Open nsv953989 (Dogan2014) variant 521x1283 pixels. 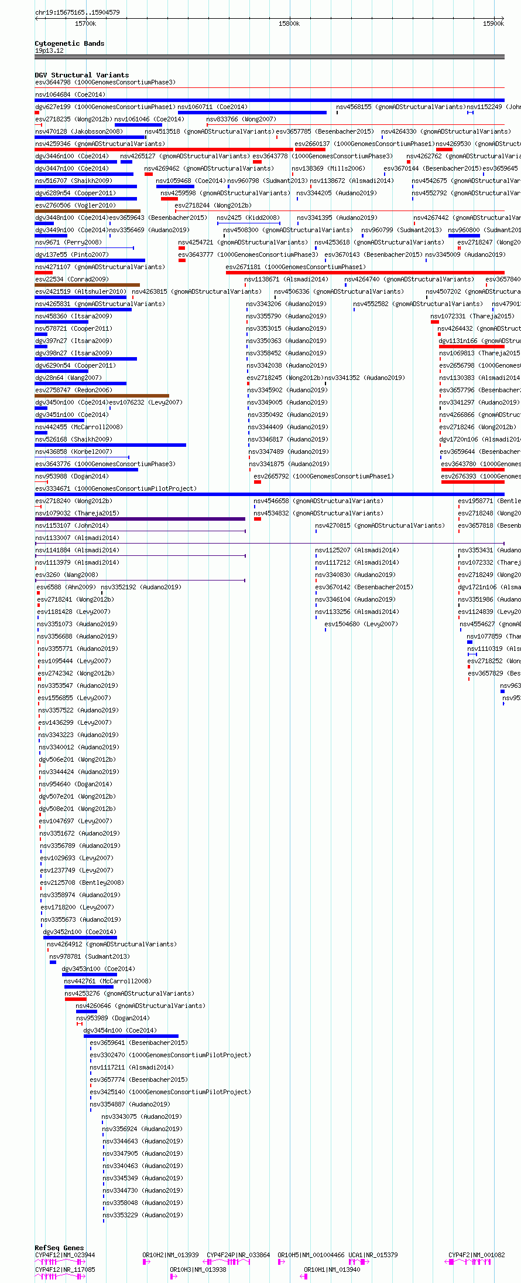tap(113, 1018)
